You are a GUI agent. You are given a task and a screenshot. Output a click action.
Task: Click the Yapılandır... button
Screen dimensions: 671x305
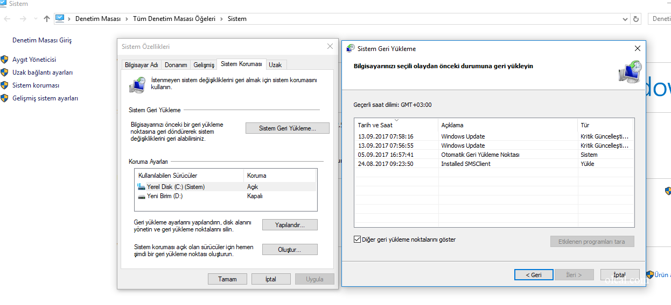point(290,225)
